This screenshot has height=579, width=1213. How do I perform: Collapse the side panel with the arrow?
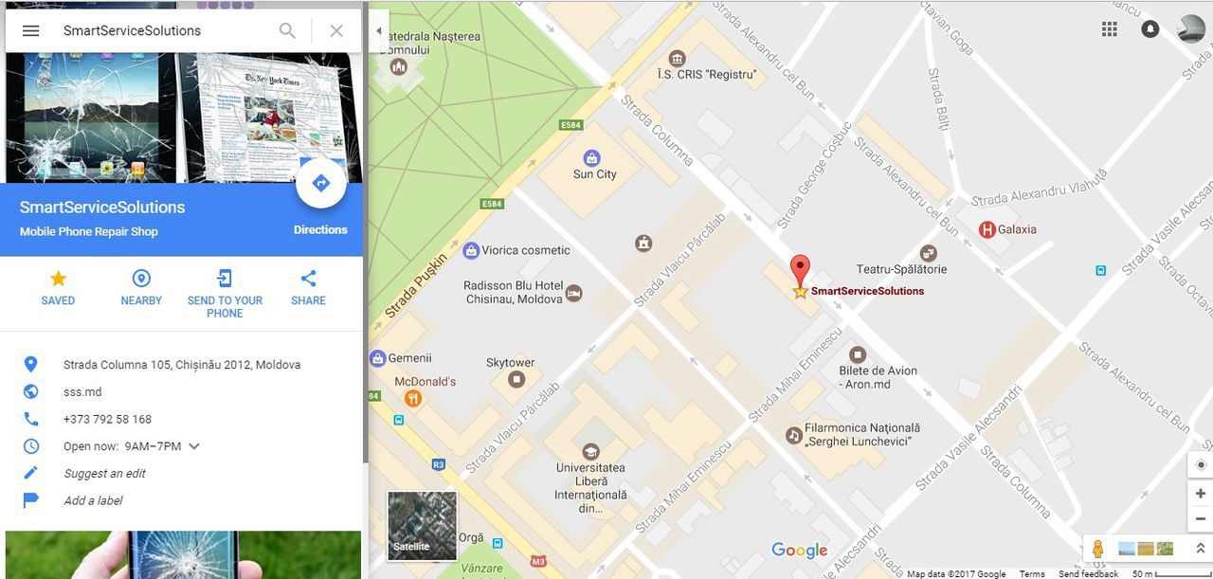378,30
